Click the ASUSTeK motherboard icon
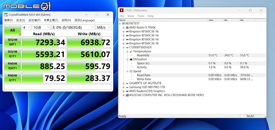 127,95
